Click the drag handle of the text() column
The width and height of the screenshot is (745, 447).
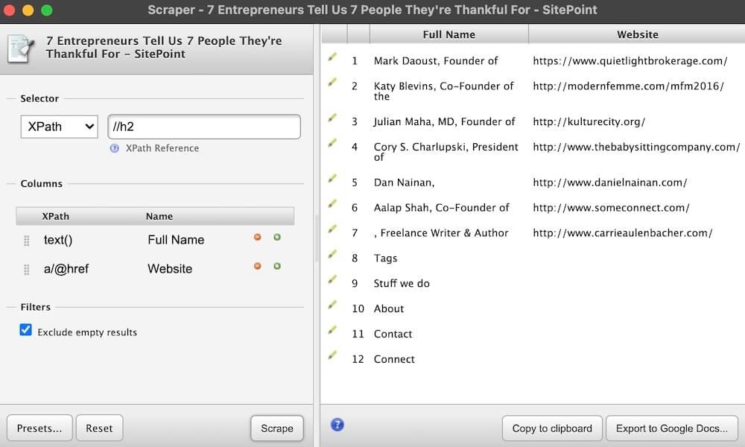[x=27, y=240]
